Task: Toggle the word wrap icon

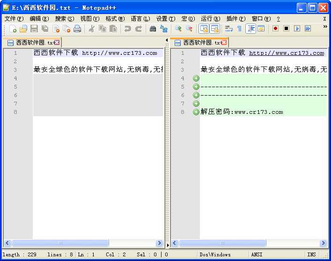Action: tap(228, 29)
